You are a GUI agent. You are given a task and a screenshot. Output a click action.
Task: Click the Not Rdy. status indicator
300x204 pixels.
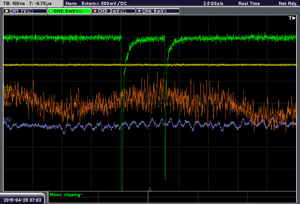(x=288, y=4)
